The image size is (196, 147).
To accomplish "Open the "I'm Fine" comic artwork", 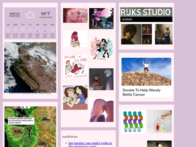I will [75, 66].
